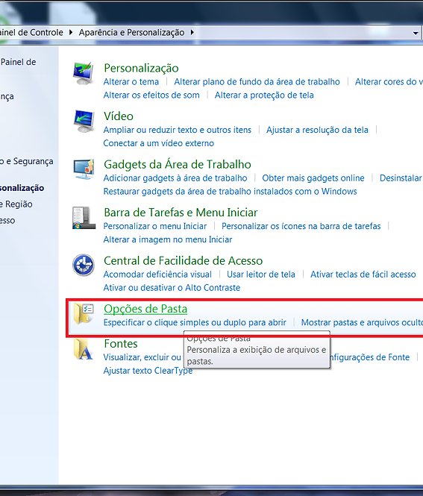The height and width of the screenshot is (496, 423).
Task: Open Obter mais gadgets online
Action: click(x=313, y=178)
